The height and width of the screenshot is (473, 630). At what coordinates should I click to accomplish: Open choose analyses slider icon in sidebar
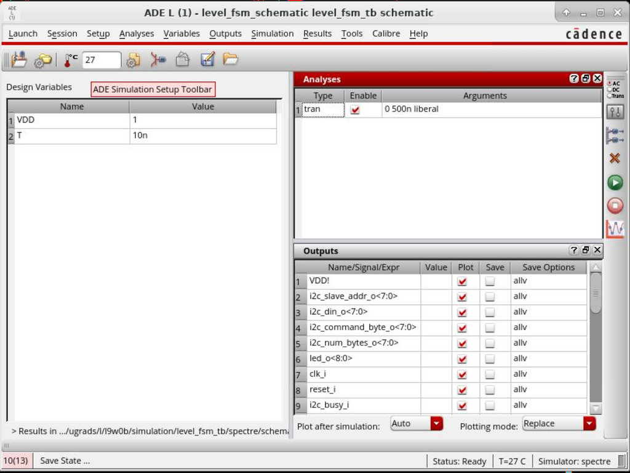[615, 112]
